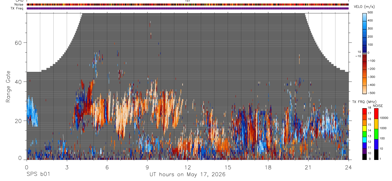Click the red top segment of NOISE legend
Image resolution: width=392 pixels, height=181 pixels.
point(376,114)
